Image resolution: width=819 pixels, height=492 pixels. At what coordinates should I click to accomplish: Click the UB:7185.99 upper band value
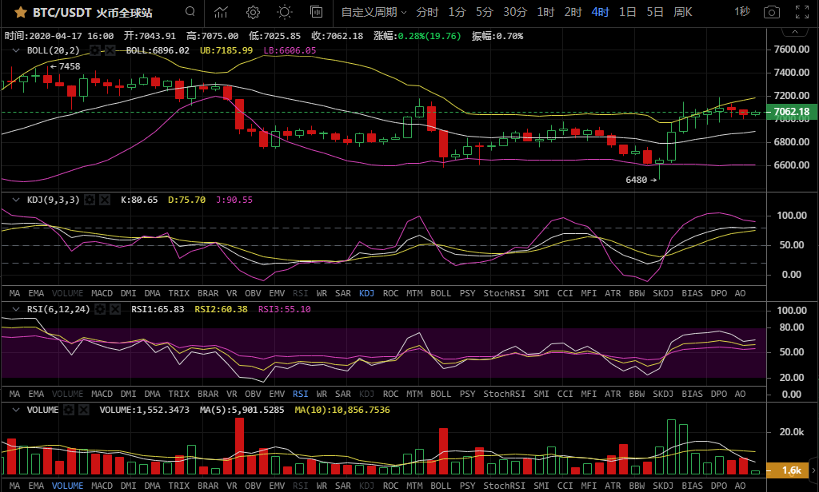coord(226,50)
